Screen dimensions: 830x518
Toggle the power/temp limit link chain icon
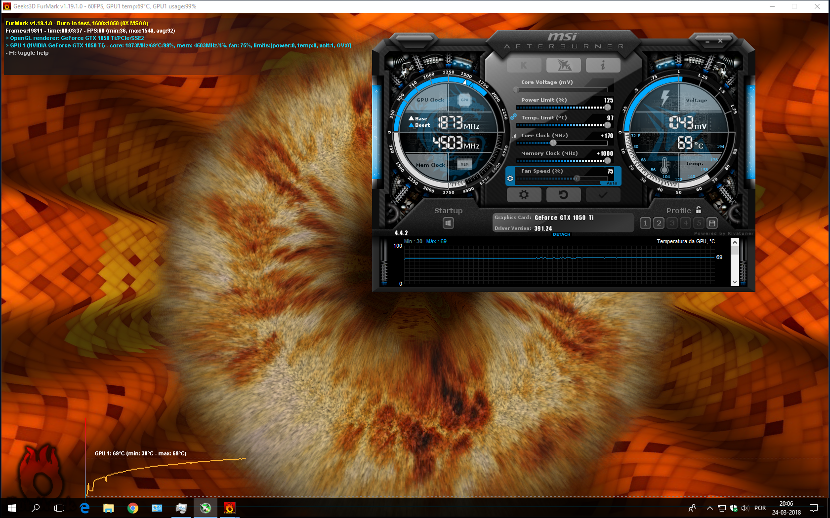point(513,117)
